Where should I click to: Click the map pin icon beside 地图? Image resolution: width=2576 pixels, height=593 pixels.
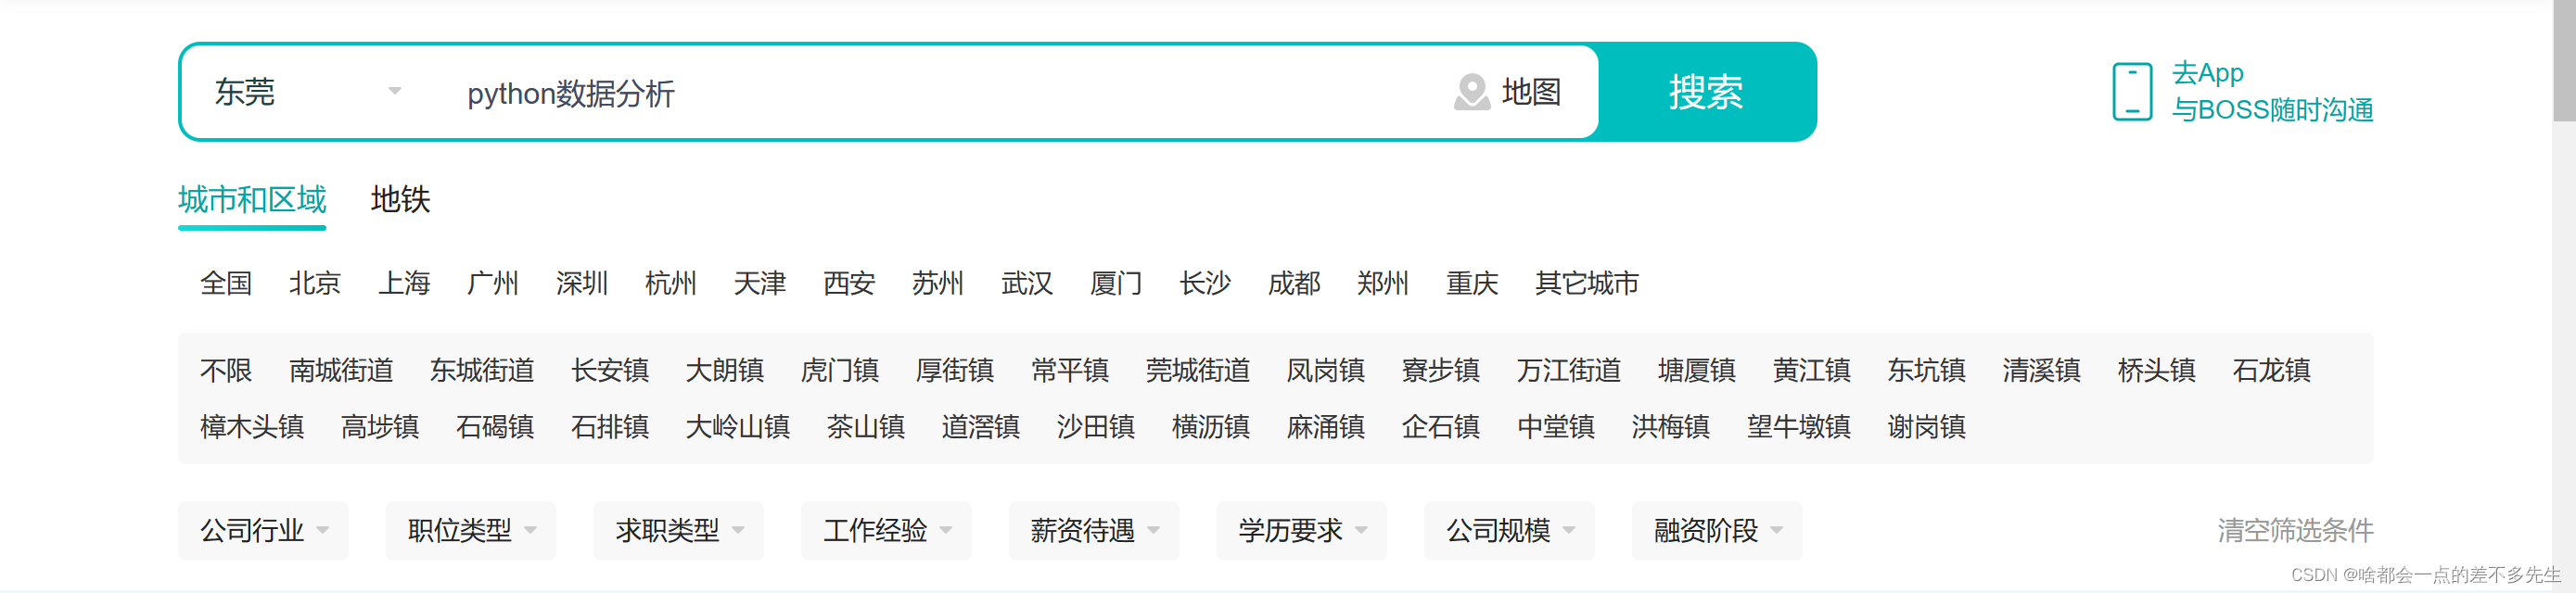(x=1472, y=92)
